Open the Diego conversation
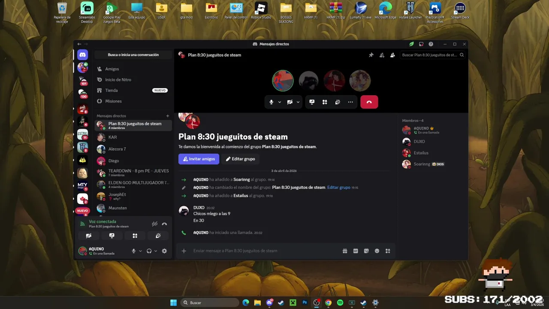The height and width of the screenshot is (309, 549). tap(133, 161)
